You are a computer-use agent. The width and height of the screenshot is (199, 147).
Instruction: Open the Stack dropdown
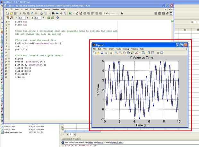point(114,14)
